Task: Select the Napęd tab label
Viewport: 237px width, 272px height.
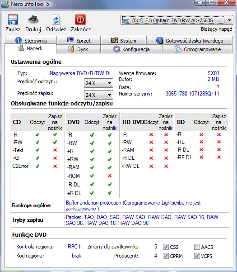Action: [x=35, y=48]
